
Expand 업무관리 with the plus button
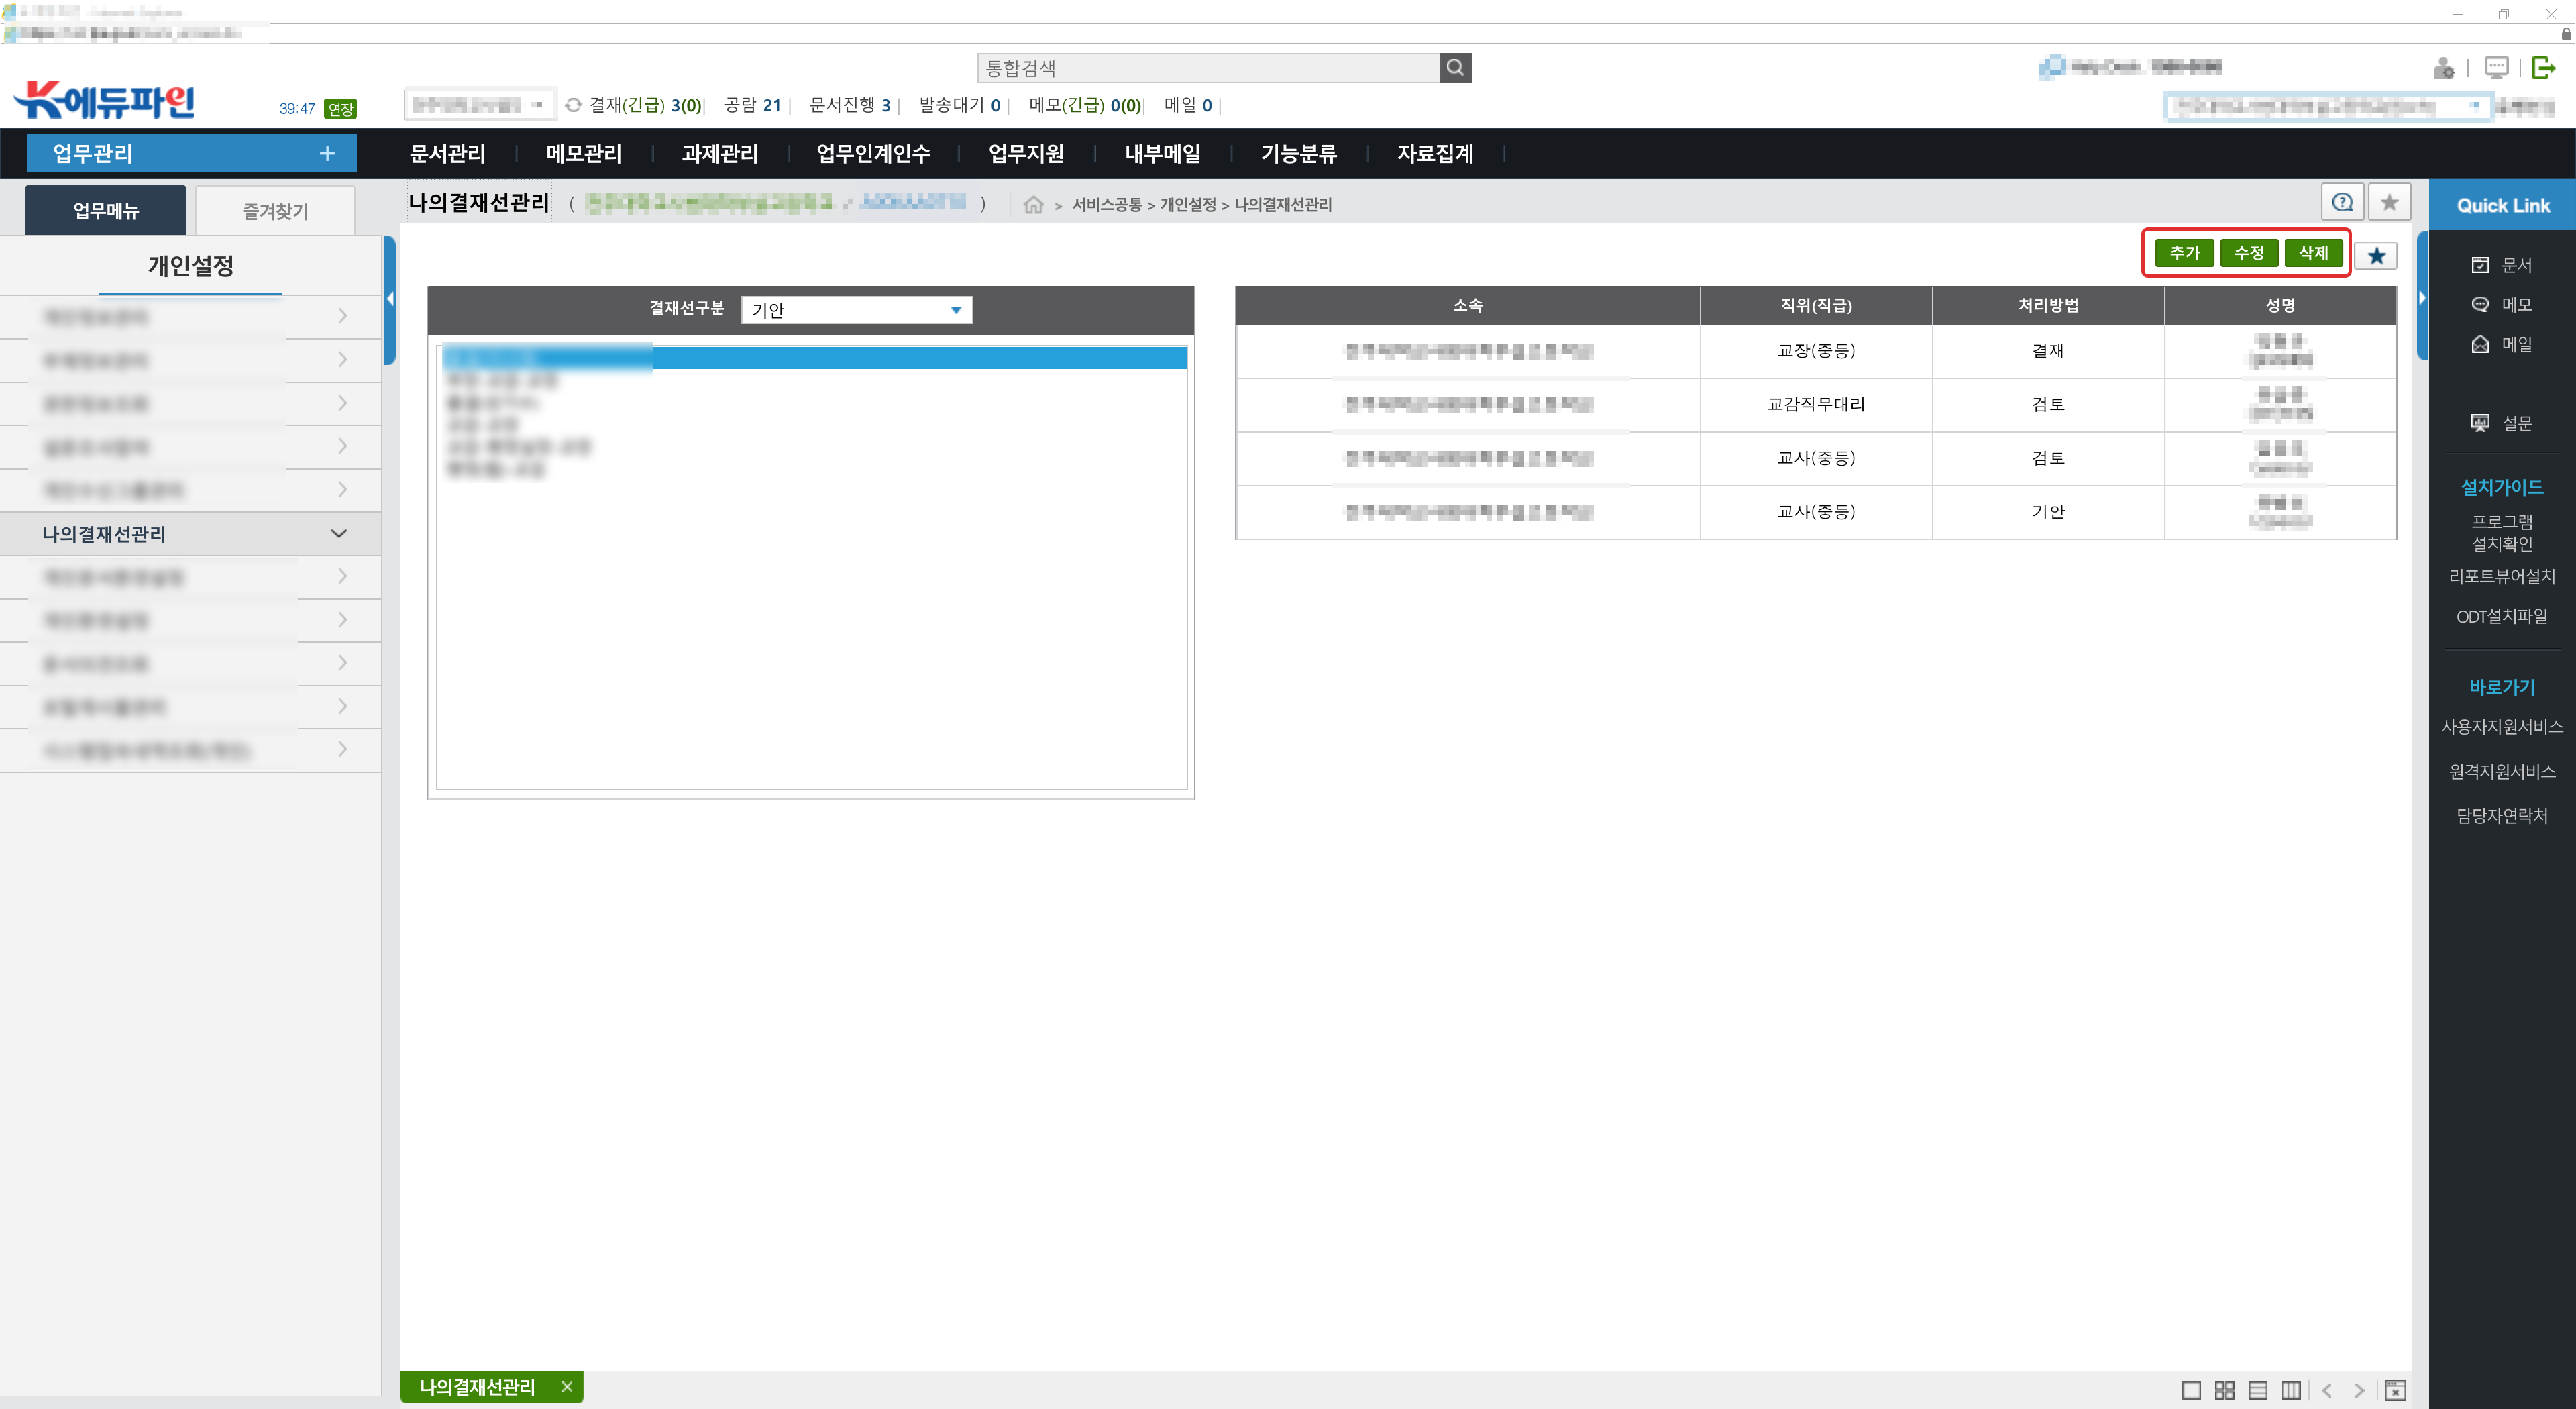tap(327, 154)
